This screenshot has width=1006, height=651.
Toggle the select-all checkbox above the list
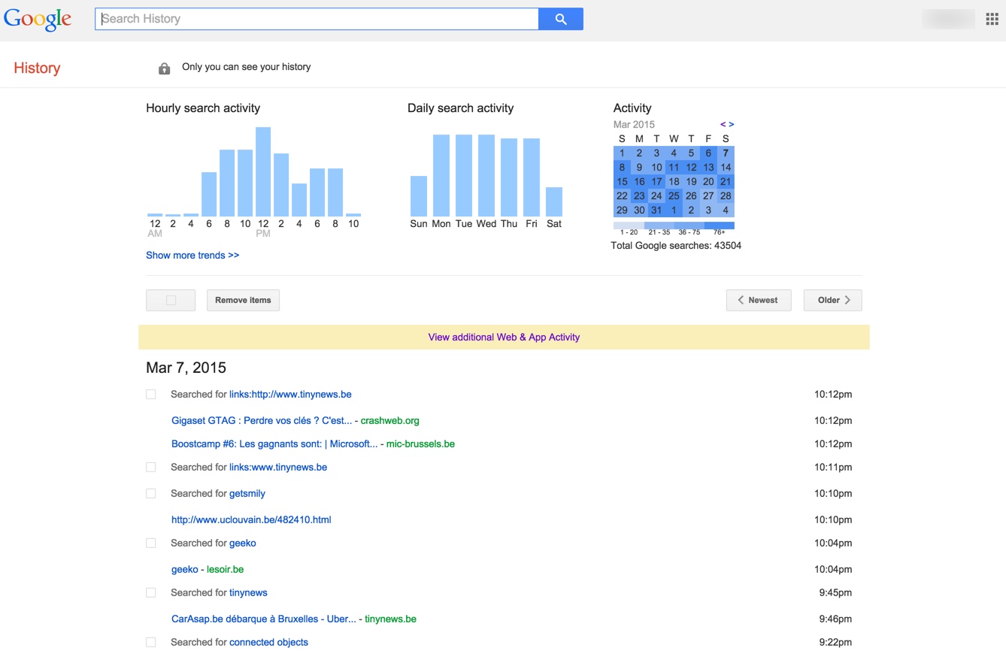click(x=171, y=300)
